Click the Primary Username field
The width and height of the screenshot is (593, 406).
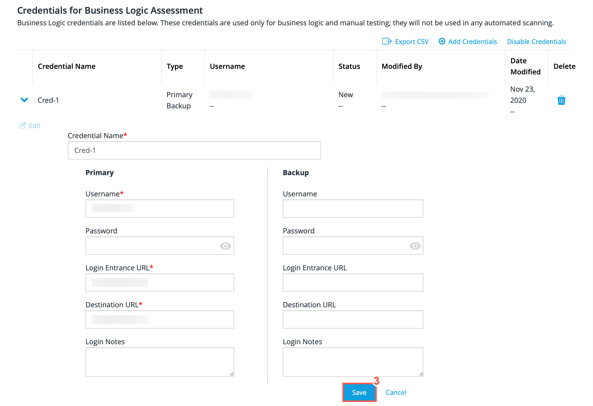click(x=160, y=209)
